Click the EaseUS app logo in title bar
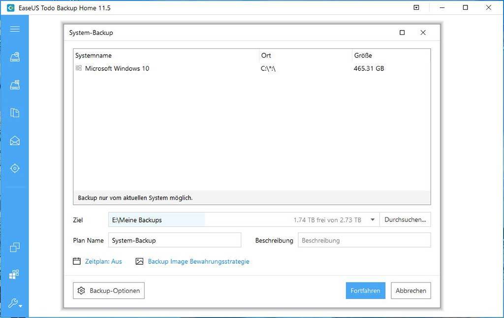Viewport: 504px width, 318px height. pyautogui.click(x=11, y=8)
